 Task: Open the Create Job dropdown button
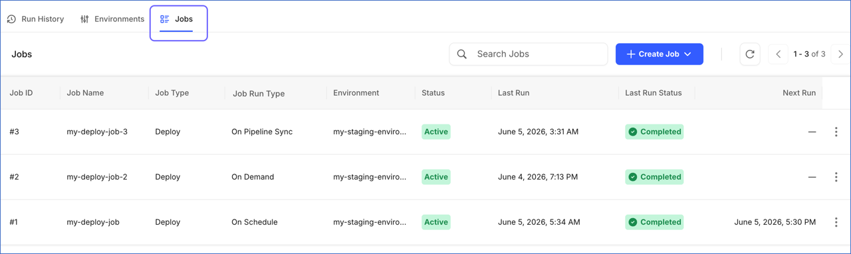point(659,54)
